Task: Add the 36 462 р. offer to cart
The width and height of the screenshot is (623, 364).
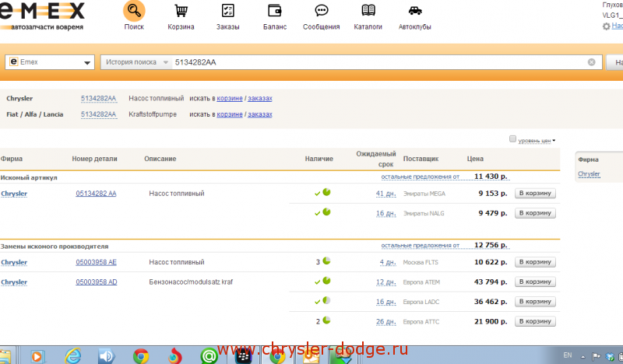Action: pos(535,301)
